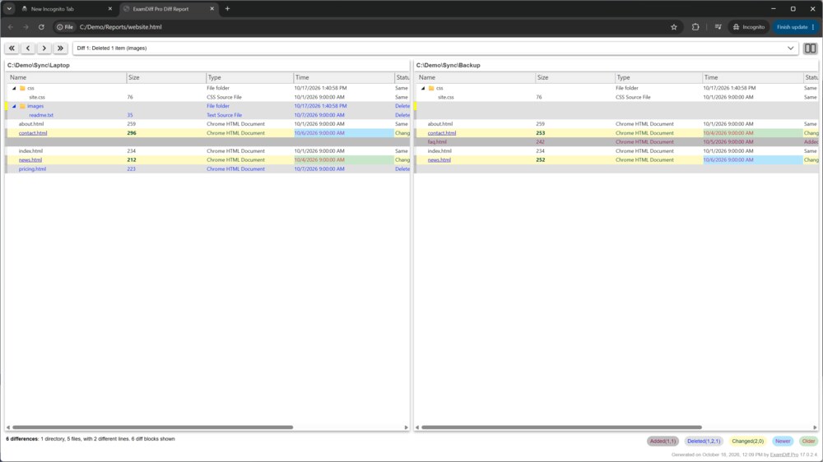
Task: Click the Incognito indicator
Action: pyautogui.click(x=749, y=27)
